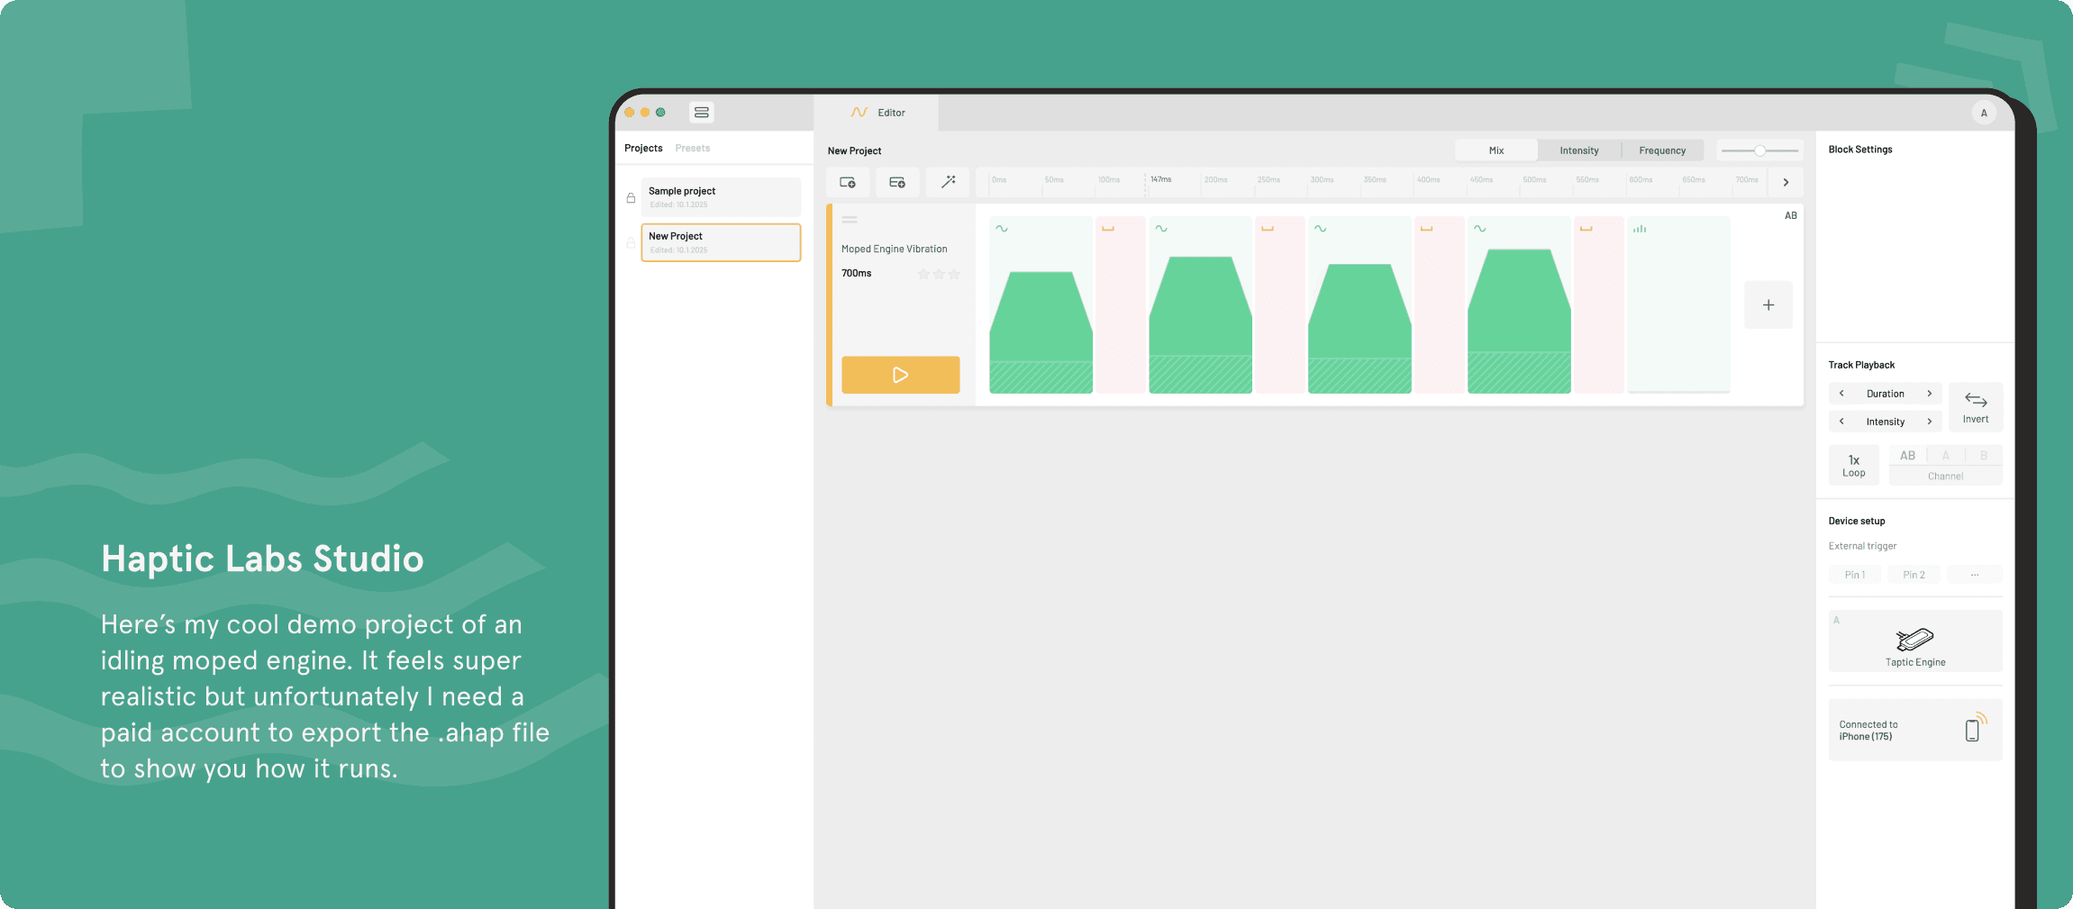Image resolution: width=2073 pixels, height=909 pixels.
Task: Select the second green haptic block
Action: click(1200, 305)
